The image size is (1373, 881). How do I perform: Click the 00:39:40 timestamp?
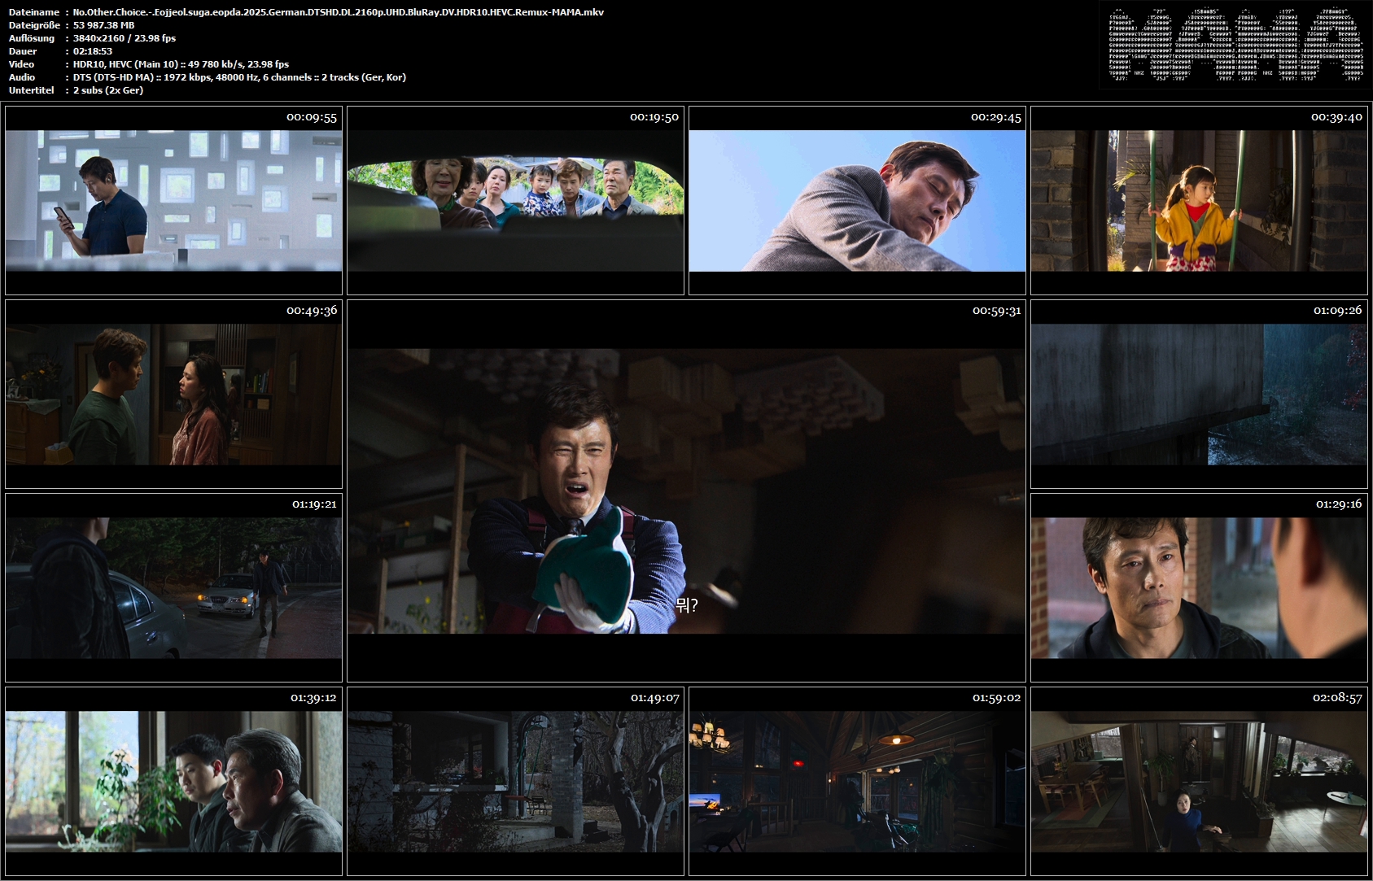(x=1336, y=117)
